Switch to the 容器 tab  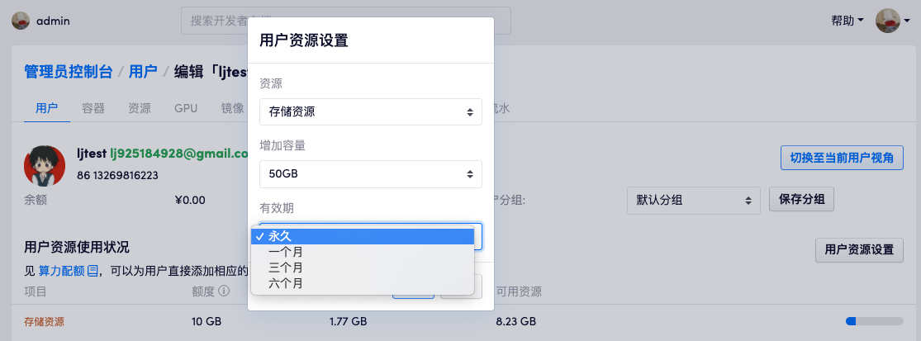[x=93, y=108]
